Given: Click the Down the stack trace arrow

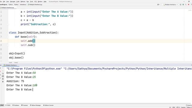Looking at the screenshot, I should point(3,71).
